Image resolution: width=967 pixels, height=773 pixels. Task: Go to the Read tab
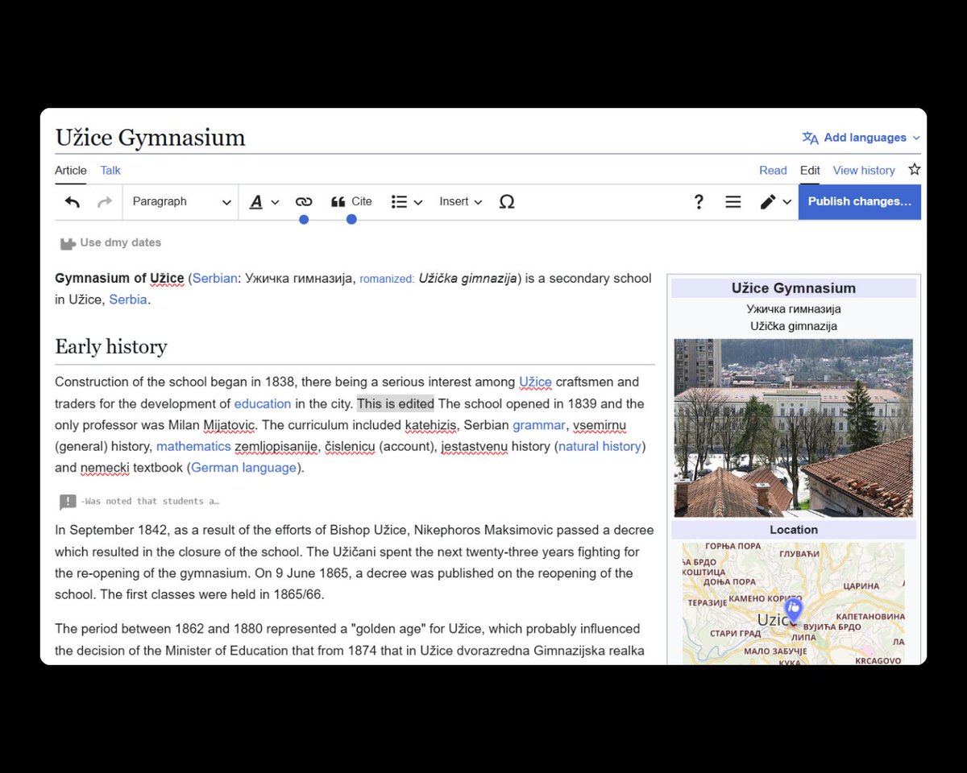click(773, 171)
